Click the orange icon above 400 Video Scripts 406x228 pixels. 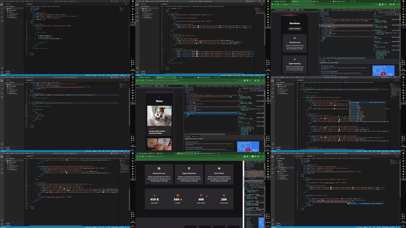pyautogui.click(x=201, y=195)
